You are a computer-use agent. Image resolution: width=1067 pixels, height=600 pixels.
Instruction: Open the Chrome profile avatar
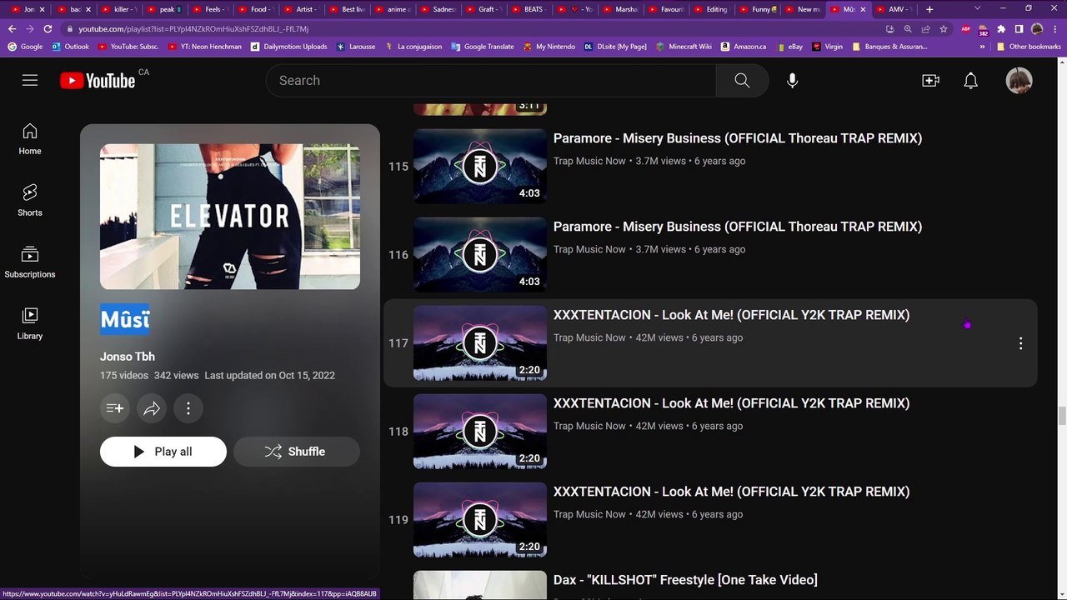(1037, 28)
